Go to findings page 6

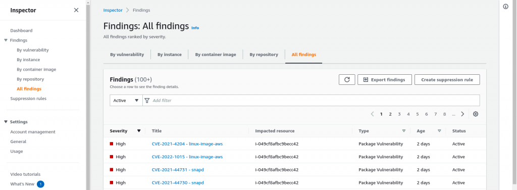(426, 114)
